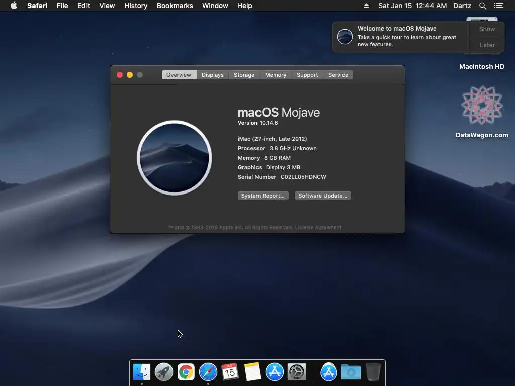The width and height of the screenshot is (515, 386).
Task: Click the Display 3 MB graphics value
Action: [x=283, y=167]
